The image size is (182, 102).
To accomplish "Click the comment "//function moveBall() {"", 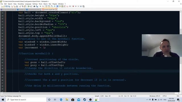I will pos(36,54).
